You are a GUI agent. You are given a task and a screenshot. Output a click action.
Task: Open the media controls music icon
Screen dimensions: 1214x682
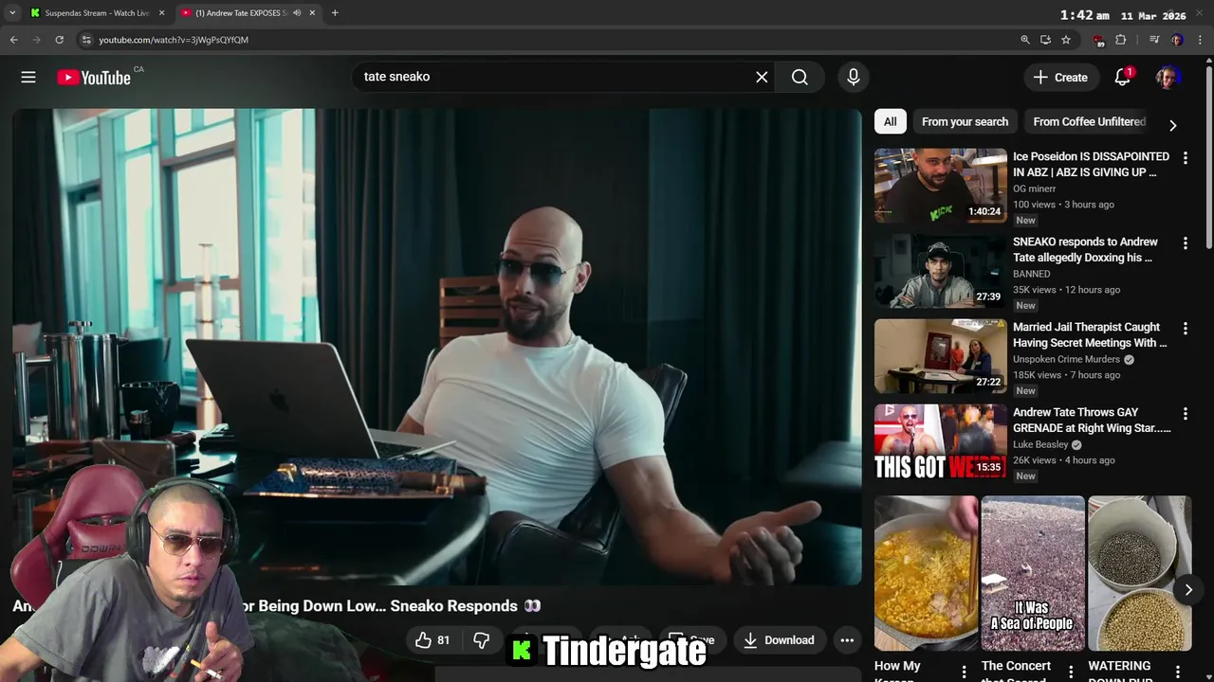(1154, 40)
